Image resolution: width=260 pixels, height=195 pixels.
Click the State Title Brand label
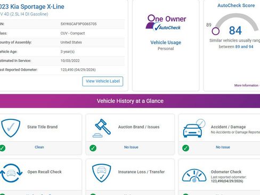42,127
